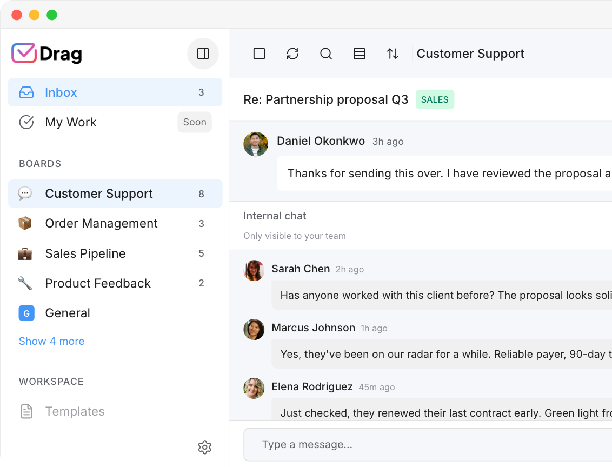The image size is (612, 467).
Task: Click Elena Rodriguez's chat message
Action: 442,410
